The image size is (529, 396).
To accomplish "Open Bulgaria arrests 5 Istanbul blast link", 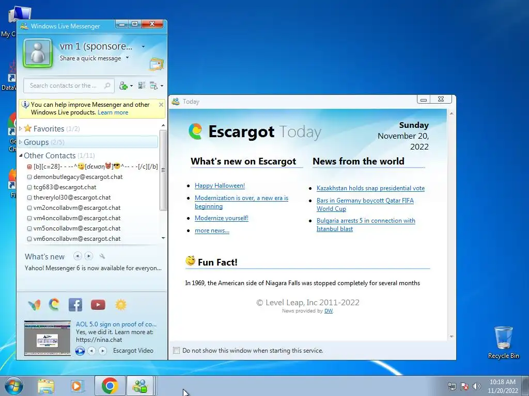I will (366, 225).
